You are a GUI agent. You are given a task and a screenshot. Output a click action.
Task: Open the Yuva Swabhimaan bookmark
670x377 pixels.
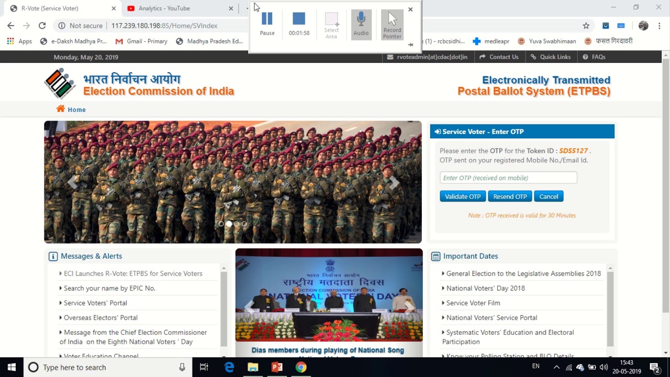click(x=546, y=41)
